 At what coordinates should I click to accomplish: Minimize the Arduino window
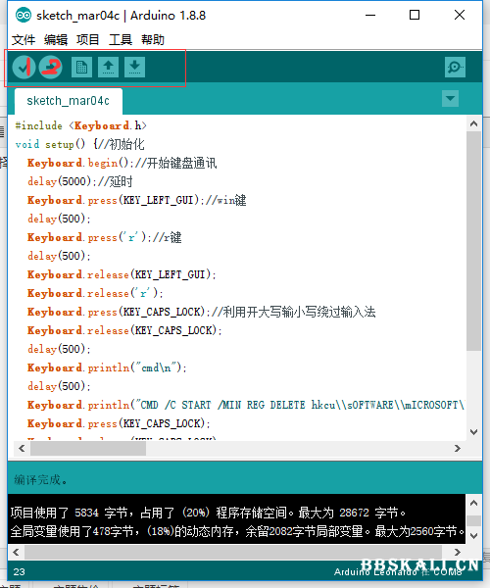tap(370, 15)
